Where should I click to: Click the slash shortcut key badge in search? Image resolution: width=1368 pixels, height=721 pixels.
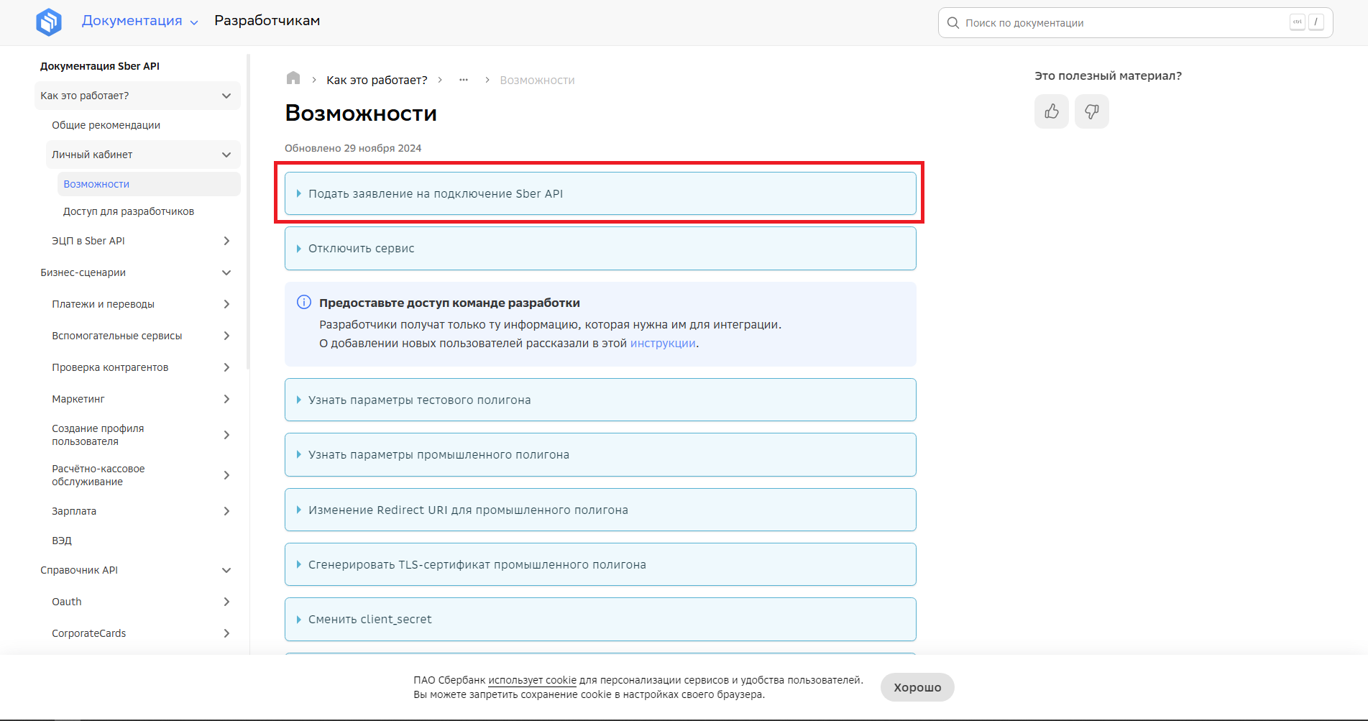[x=1316, y=22]
